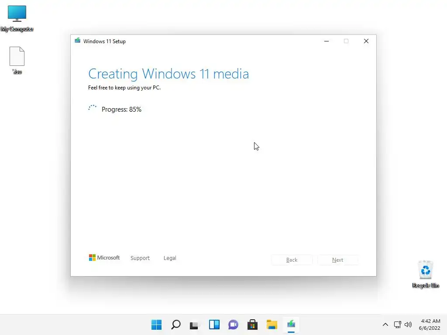Minimize the Windows 11 Setup window
Screen dimensions: 447x335
327,41
